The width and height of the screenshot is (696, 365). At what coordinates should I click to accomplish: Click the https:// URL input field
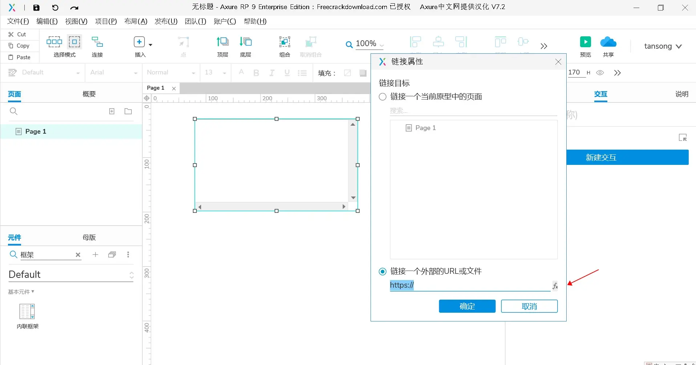pyautogui.click(x=470, y=285)
